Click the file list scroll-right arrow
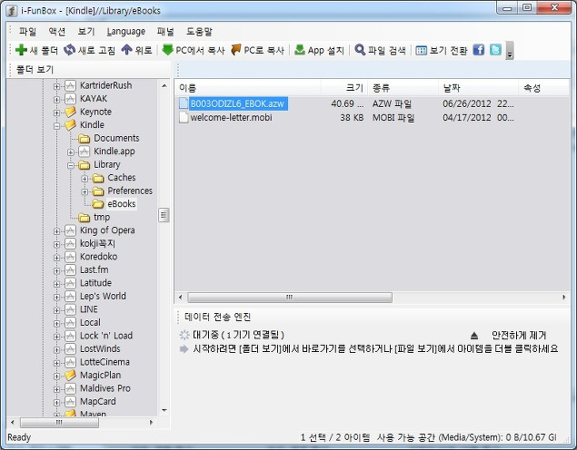Screen dimensions: 577x450 pyautogui.click(x=563, y=297)
